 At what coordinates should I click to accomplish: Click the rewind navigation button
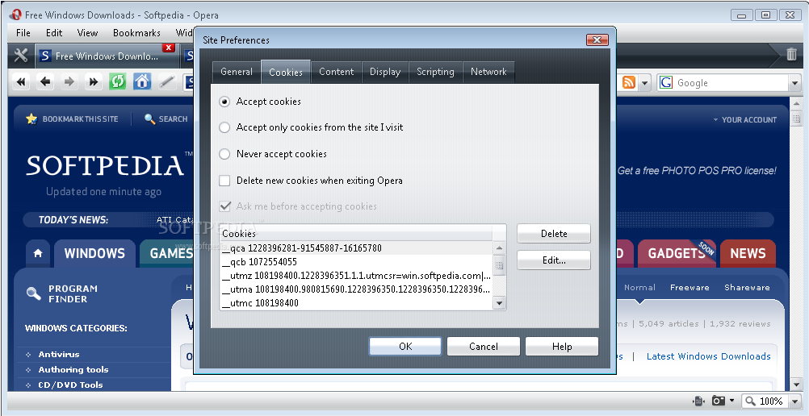point(21,81)
